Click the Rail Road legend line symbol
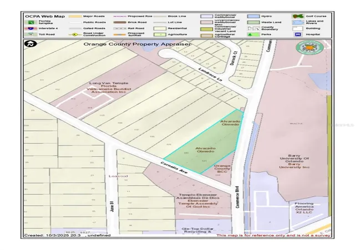This screenshot has width=355, height=250. pyautogui.click(x=120, y=28)
